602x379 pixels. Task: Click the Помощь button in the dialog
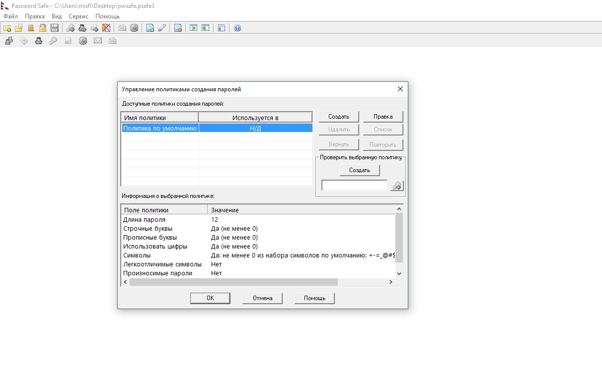(x=314, y=298)
